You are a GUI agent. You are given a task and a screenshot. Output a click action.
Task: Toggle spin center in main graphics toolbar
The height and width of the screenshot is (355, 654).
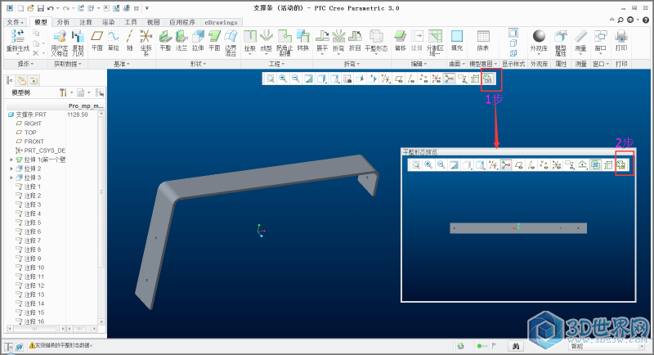(449, 79)
